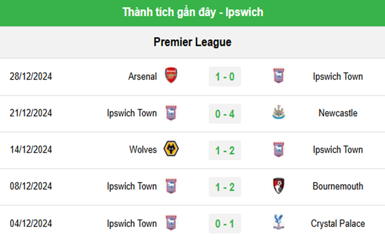Click the Bournemouth club crest
Screen dimensions: 385x240
pos(278,186)
